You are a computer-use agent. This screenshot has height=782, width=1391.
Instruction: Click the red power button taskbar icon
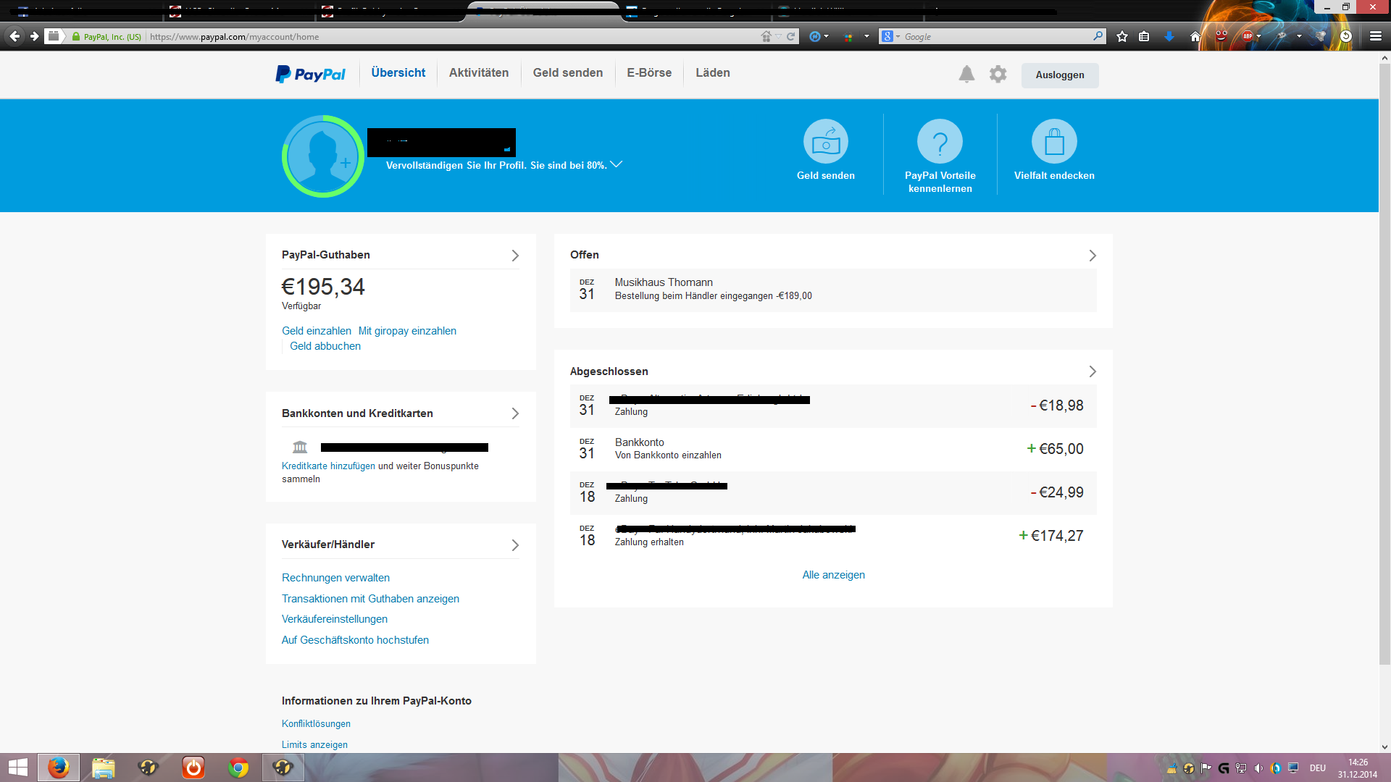point(193,768)
